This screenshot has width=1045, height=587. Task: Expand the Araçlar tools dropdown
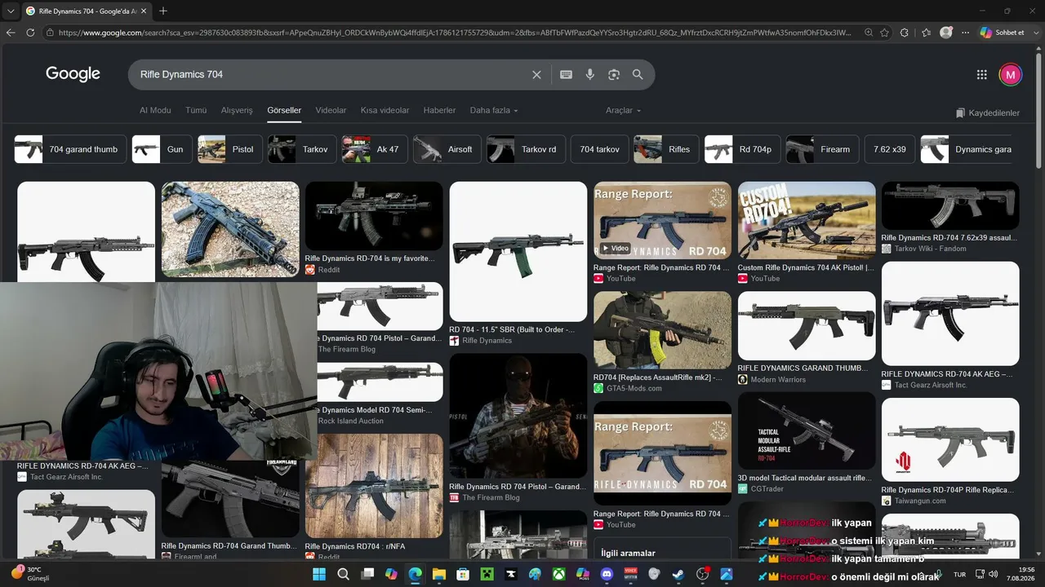tap(623, 110)
